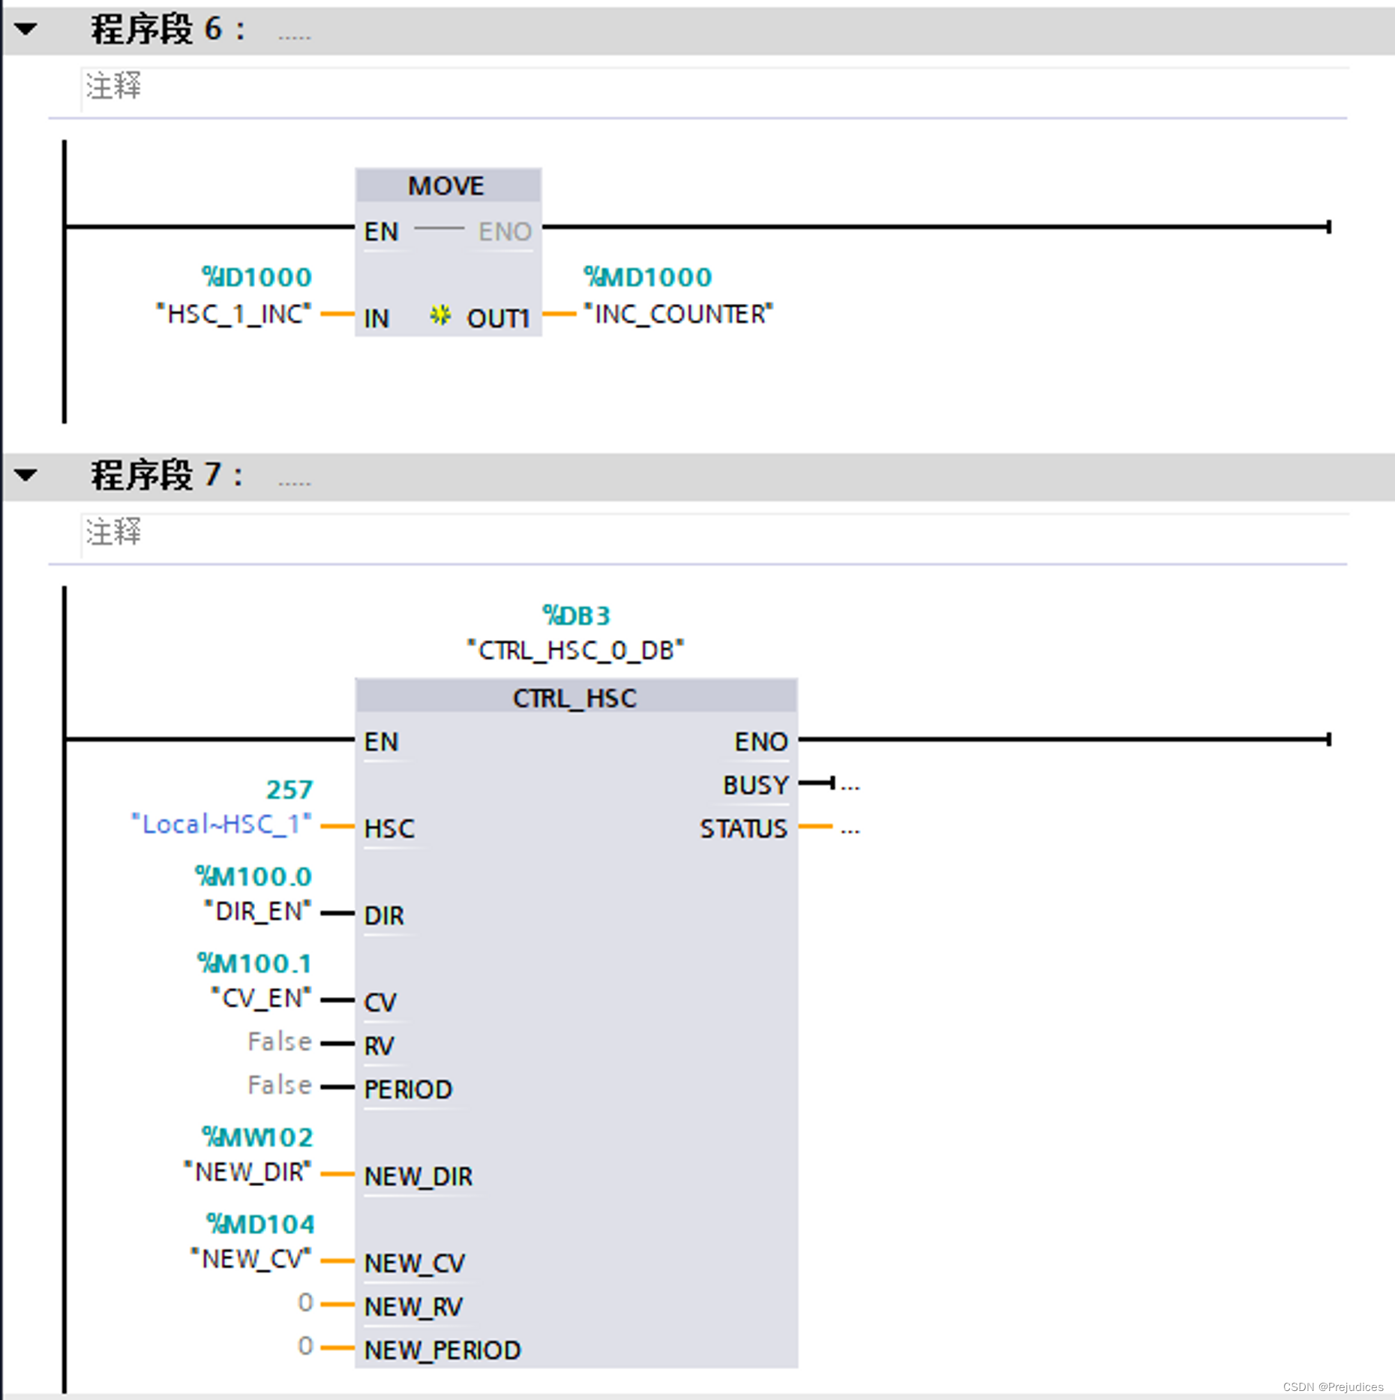
Task: Collapse network 程序段 6
Action: (x=26, y=30)
